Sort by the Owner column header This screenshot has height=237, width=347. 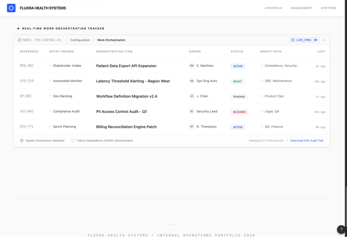tap(195, 51)
